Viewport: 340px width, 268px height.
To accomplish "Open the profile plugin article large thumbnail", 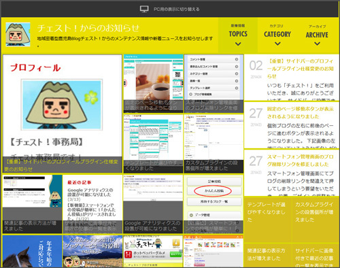I will point(63,114).
